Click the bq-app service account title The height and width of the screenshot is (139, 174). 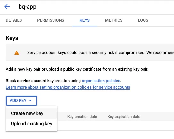(x=28, y=7)
